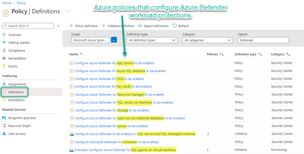This screenshot has height=154, width=304.
Task: Click the plus icon for Policy definition
Action: point(71,26)
